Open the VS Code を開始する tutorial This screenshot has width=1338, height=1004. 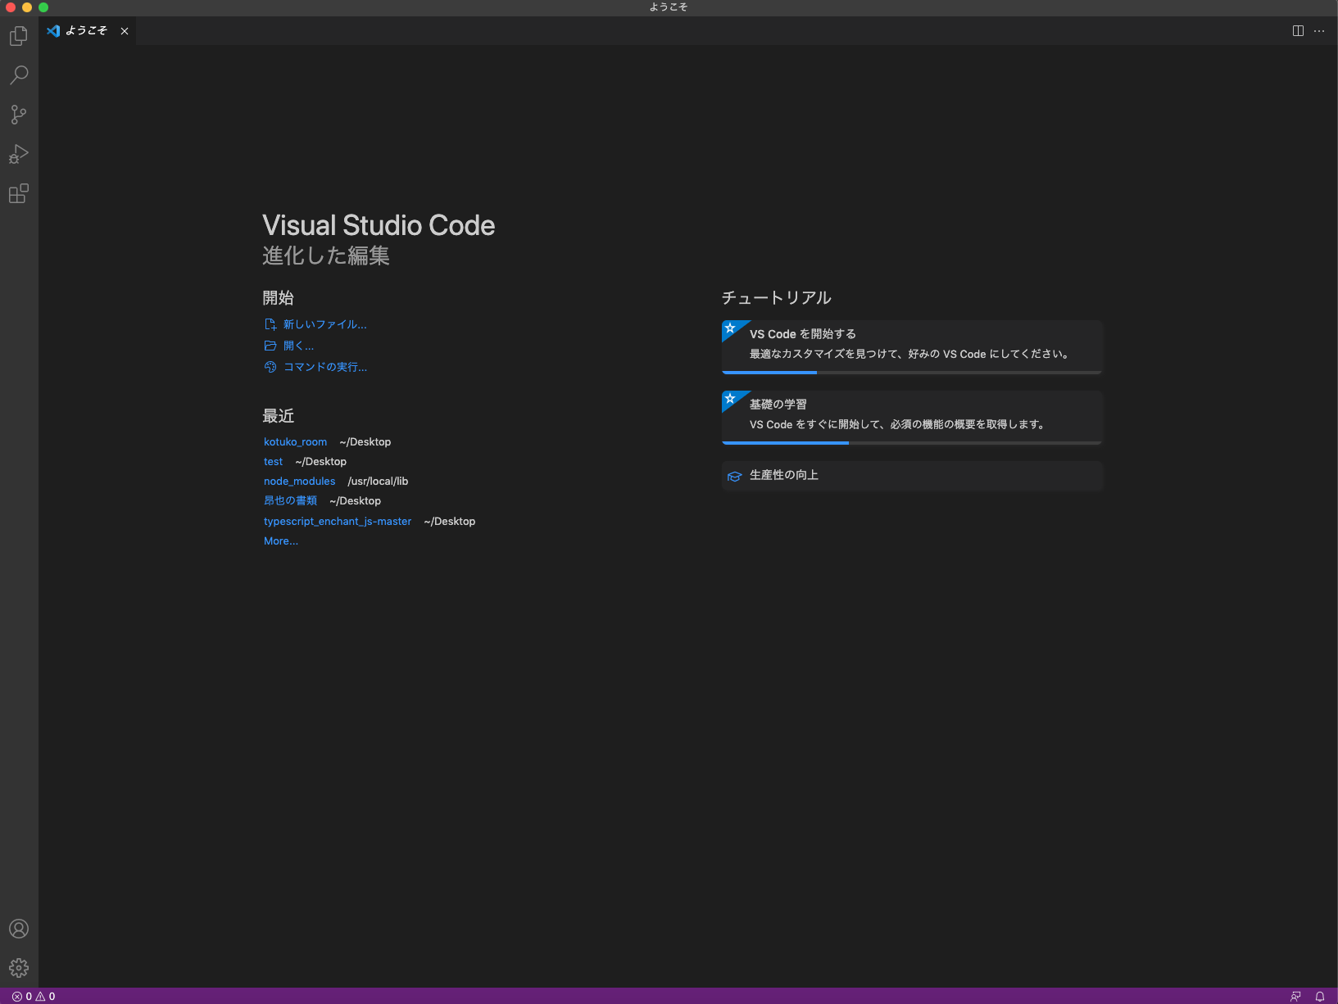click(x=912, y=346)
